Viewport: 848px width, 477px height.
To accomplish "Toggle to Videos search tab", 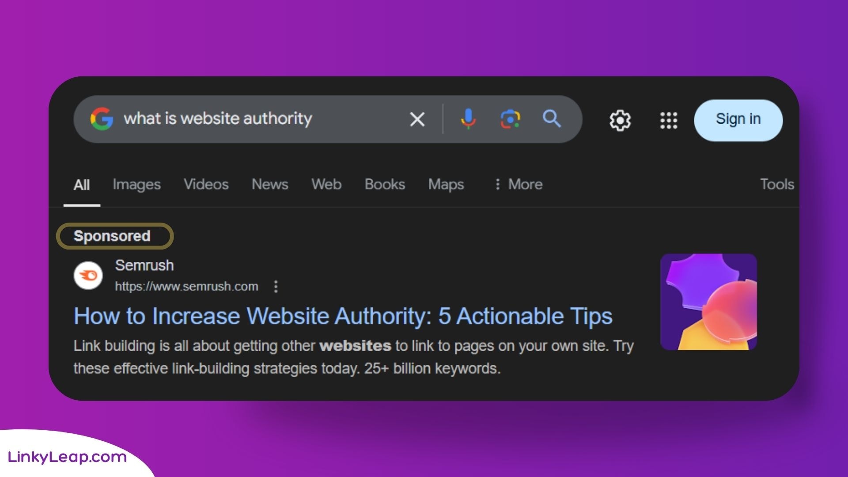I will point(206,185).
